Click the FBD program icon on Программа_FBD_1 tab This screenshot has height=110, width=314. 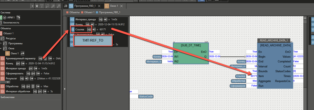pos(71,6)
